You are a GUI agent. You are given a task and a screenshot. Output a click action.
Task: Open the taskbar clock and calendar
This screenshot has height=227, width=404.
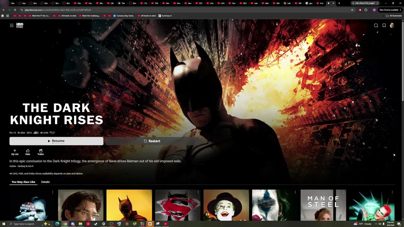pyautogui.click(x=390, y=224)
